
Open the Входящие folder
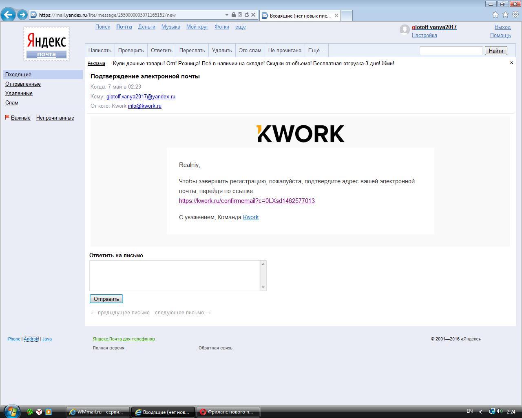[x=18, y=74]
